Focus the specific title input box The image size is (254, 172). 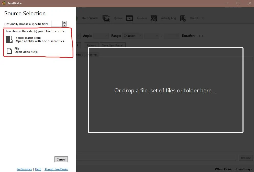click(57, 24)
